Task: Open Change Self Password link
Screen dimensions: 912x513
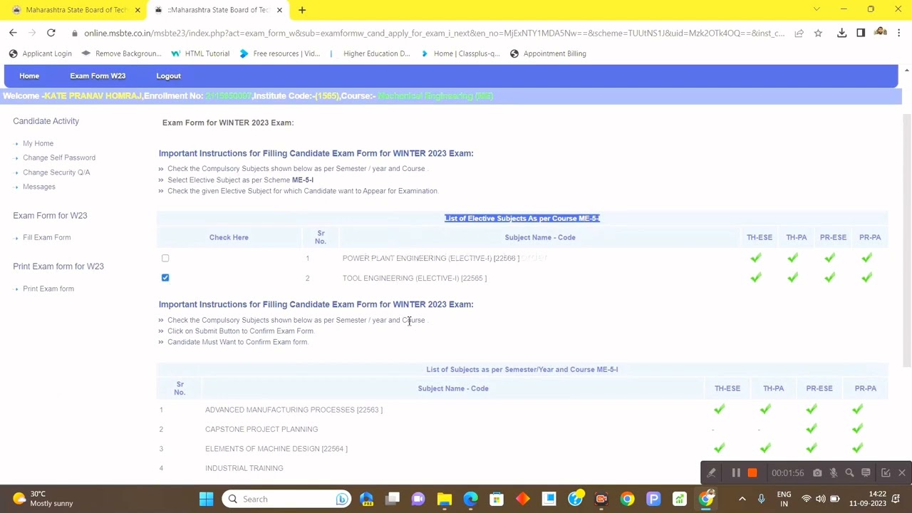Action: [x=59, y=157]
